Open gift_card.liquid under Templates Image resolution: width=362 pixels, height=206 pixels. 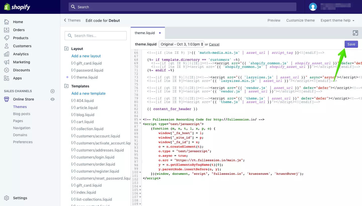89,185
